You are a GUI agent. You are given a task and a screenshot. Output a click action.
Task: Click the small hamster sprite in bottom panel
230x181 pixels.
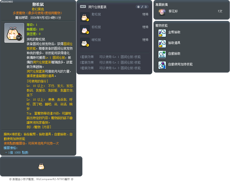pos(41,166)
